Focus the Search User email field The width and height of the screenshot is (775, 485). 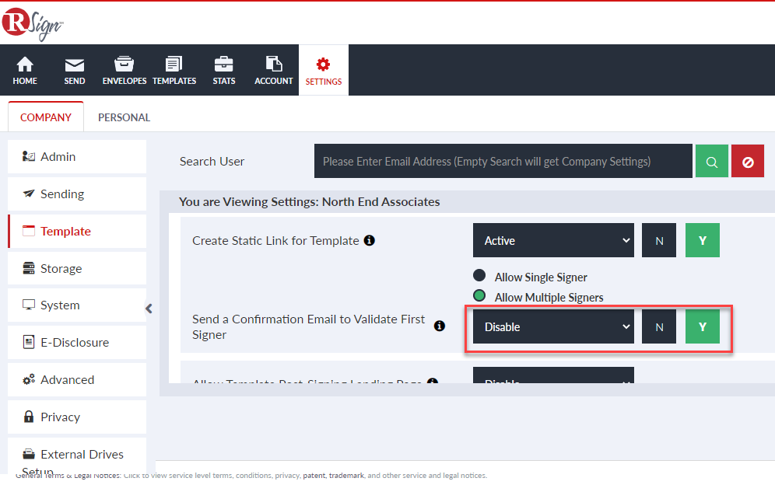pyautogui.click(x=503, y=161)
